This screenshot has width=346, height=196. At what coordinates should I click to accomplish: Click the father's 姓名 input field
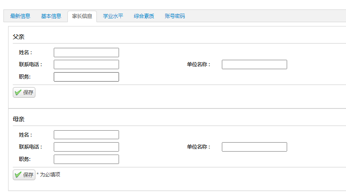point(86,53)
